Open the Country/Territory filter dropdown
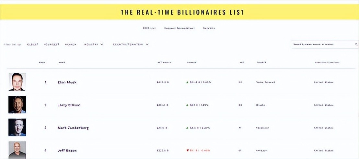Screen dimensions: 359x159 [x=131, y=45]
